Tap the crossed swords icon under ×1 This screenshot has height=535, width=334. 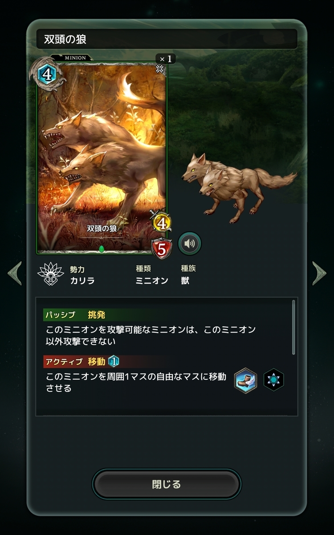pos(160,69)
